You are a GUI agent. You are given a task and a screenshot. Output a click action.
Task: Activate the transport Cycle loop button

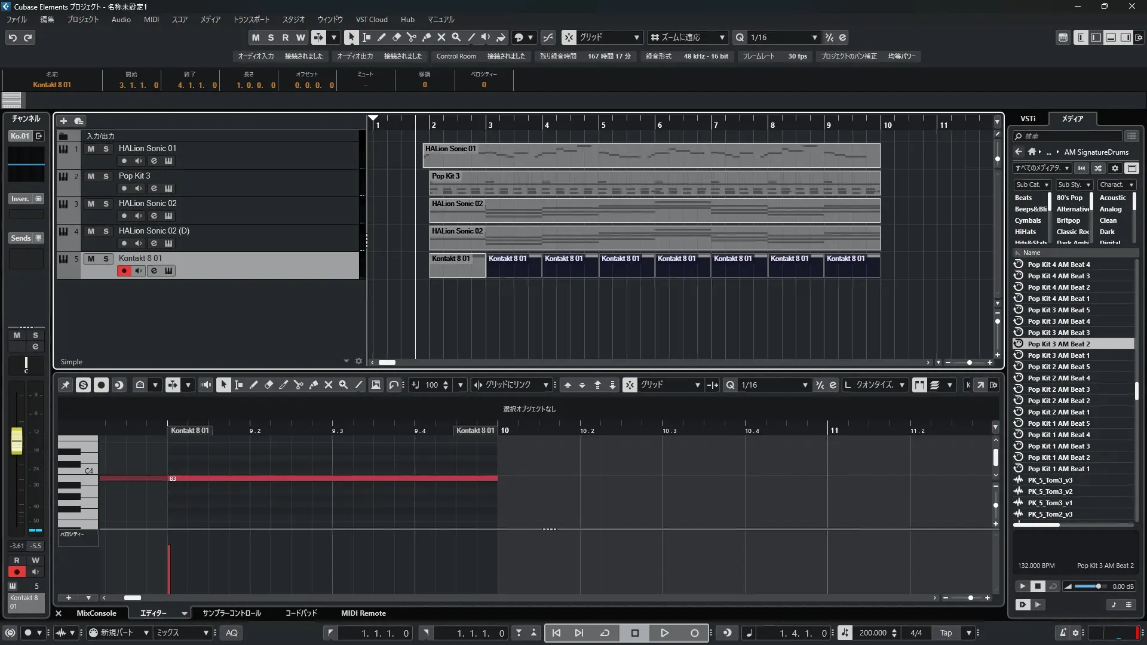coord(605,633)
